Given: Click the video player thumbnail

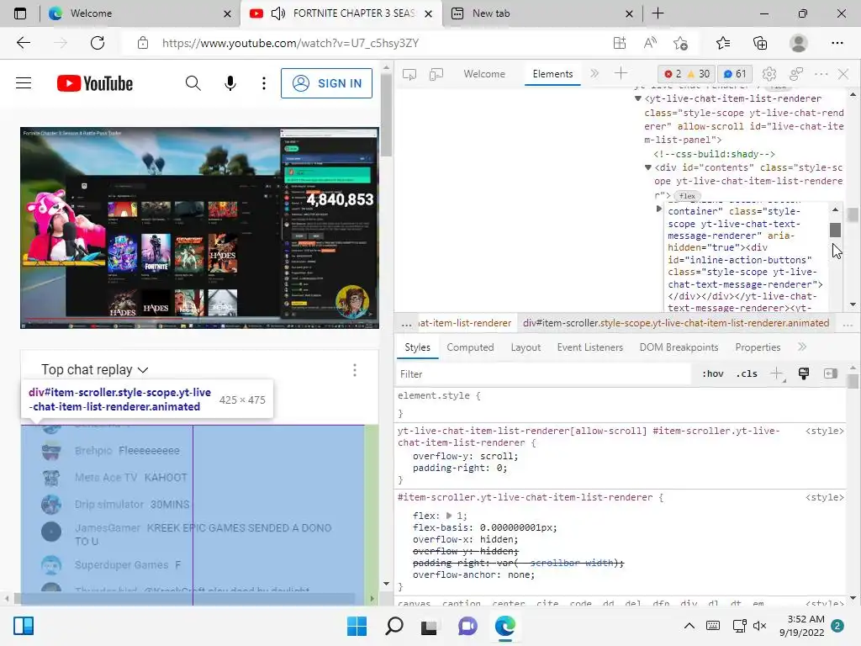Looking at the screenshot, I should point(199,228).
